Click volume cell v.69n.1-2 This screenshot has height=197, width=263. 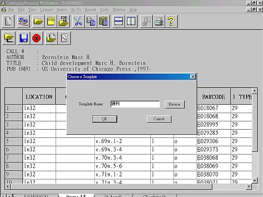point(122,141)
